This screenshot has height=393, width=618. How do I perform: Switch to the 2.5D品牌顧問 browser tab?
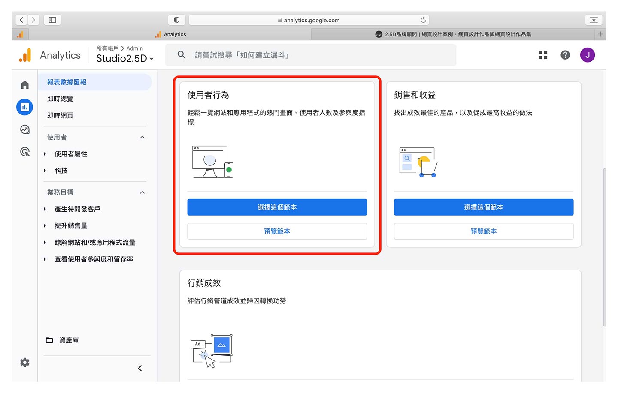(x=453, y=34)
